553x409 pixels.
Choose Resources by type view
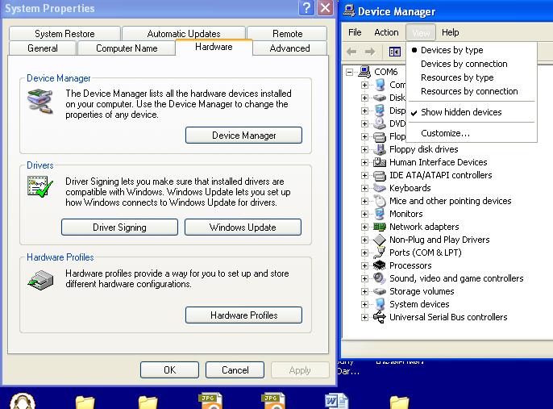[457, 77]
